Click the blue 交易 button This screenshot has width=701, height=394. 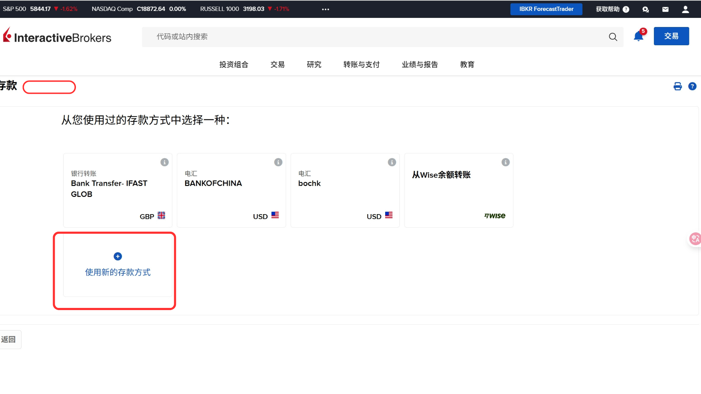point(671,36)
